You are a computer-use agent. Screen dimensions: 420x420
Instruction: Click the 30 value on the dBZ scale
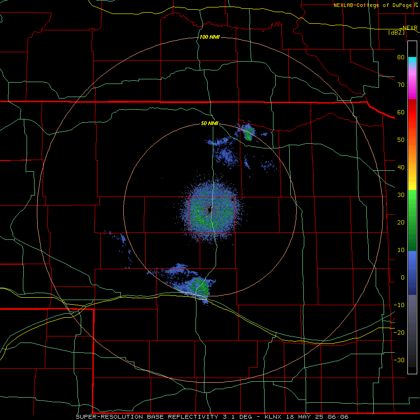(x=401, y=195)
